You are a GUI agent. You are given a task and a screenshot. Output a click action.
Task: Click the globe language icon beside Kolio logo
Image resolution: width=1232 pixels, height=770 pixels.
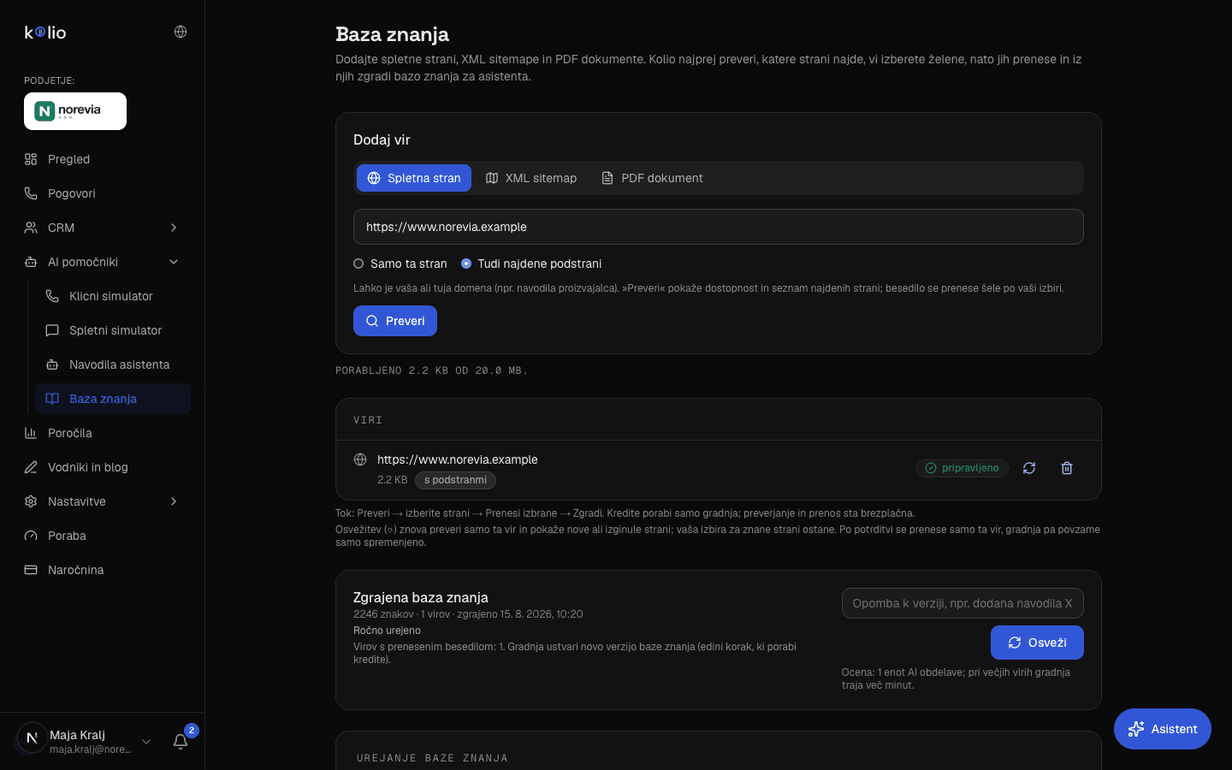(181, 32)
